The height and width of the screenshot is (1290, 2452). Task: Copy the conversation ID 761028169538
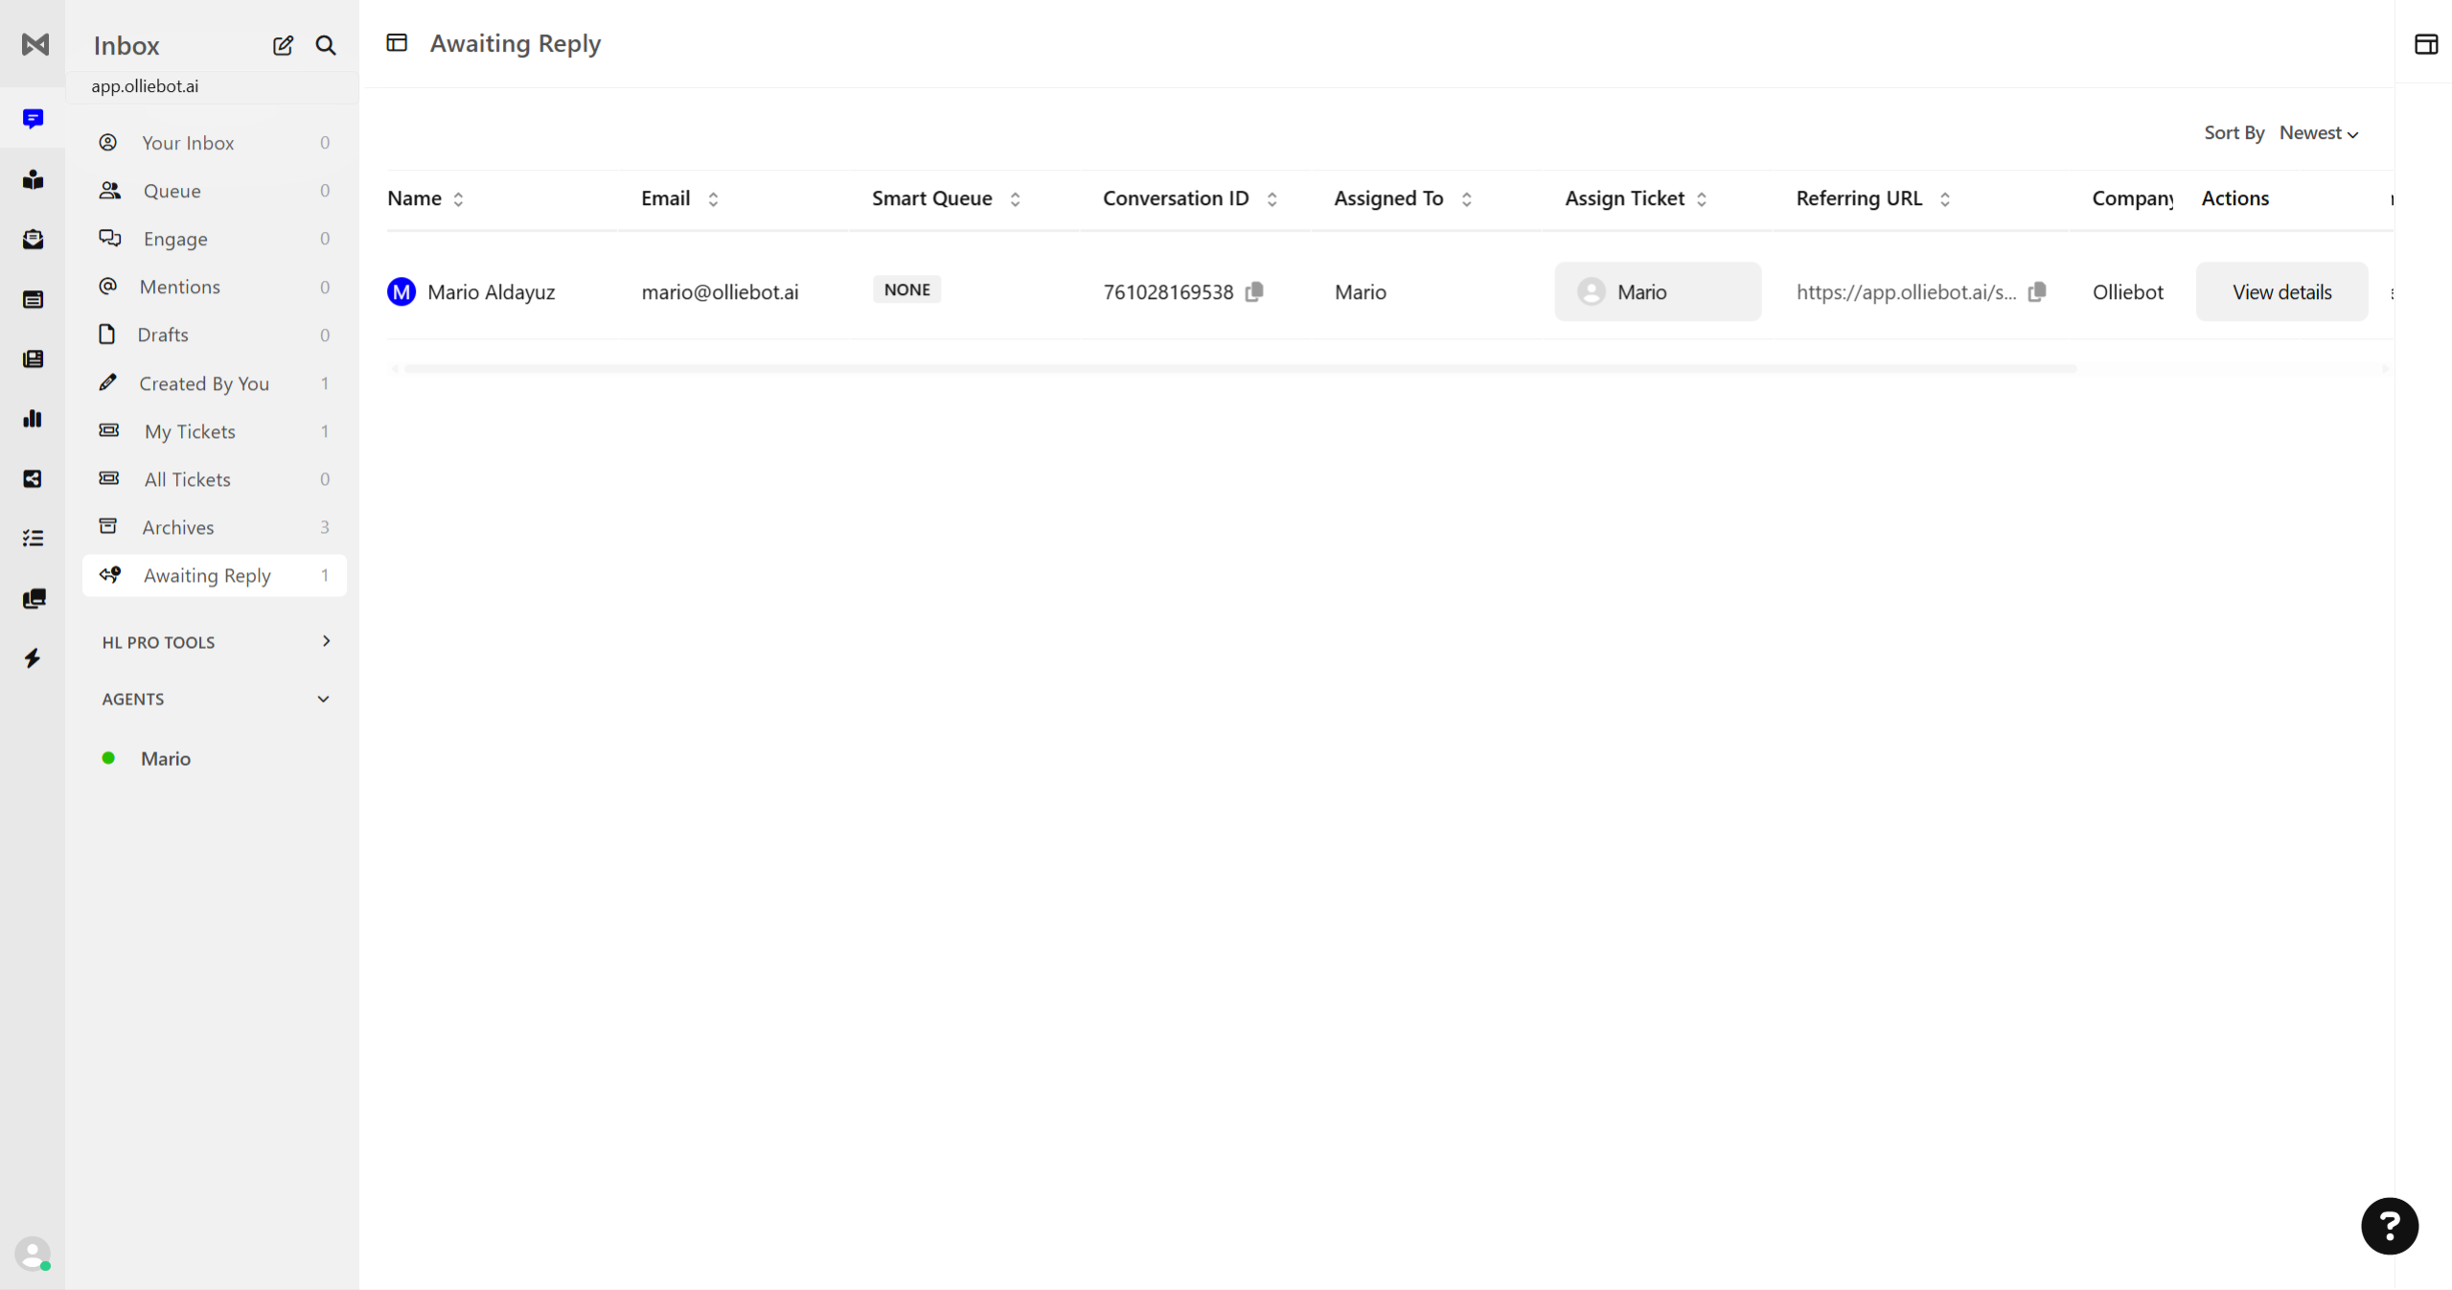tap(1254, 291)
